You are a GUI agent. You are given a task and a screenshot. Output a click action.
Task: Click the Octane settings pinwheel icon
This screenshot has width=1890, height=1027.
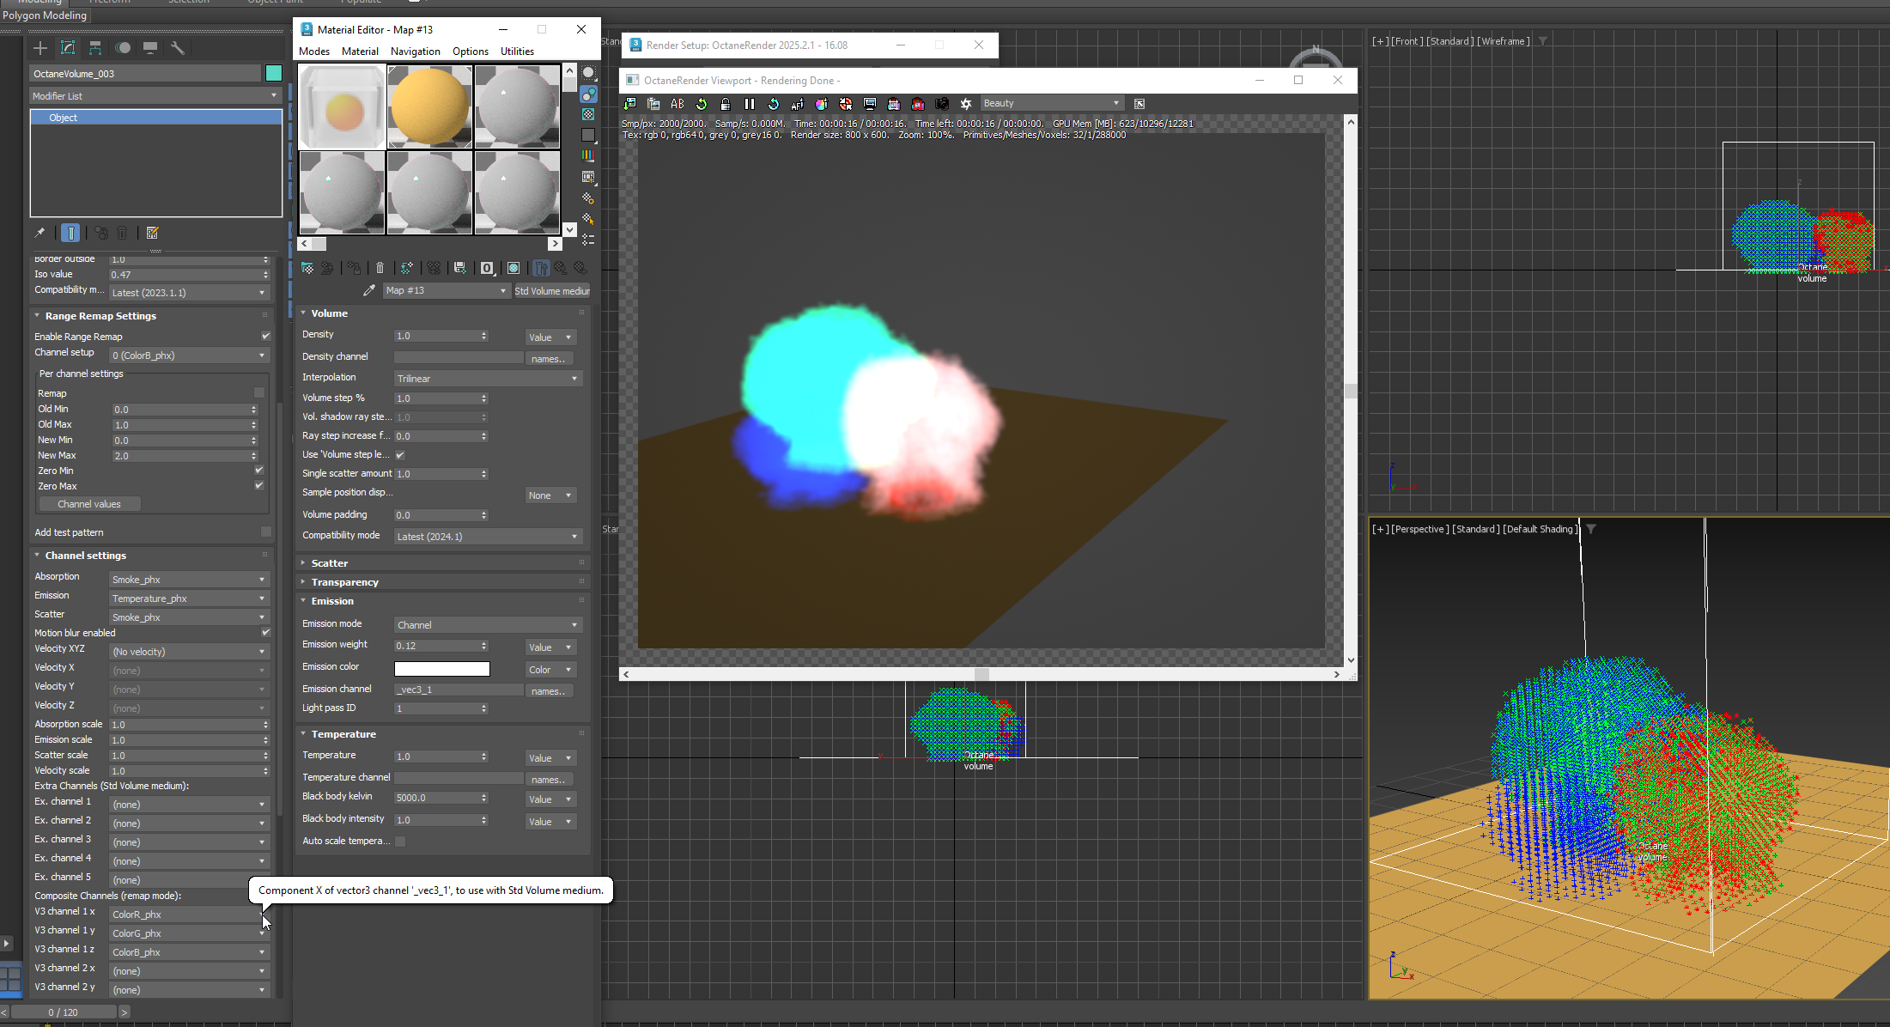click(x=966, y=104)
